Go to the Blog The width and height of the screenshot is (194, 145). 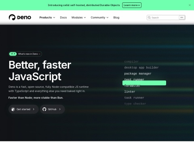[x=116, y=18]
